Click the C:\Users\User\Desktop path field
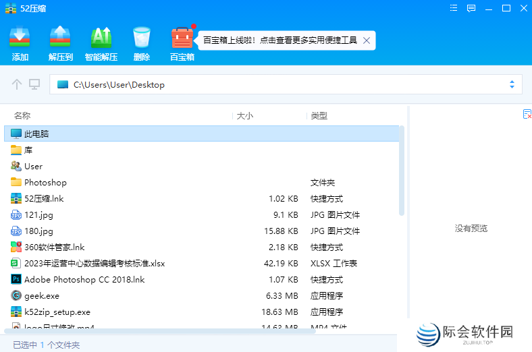 click(x=270, y=84)
